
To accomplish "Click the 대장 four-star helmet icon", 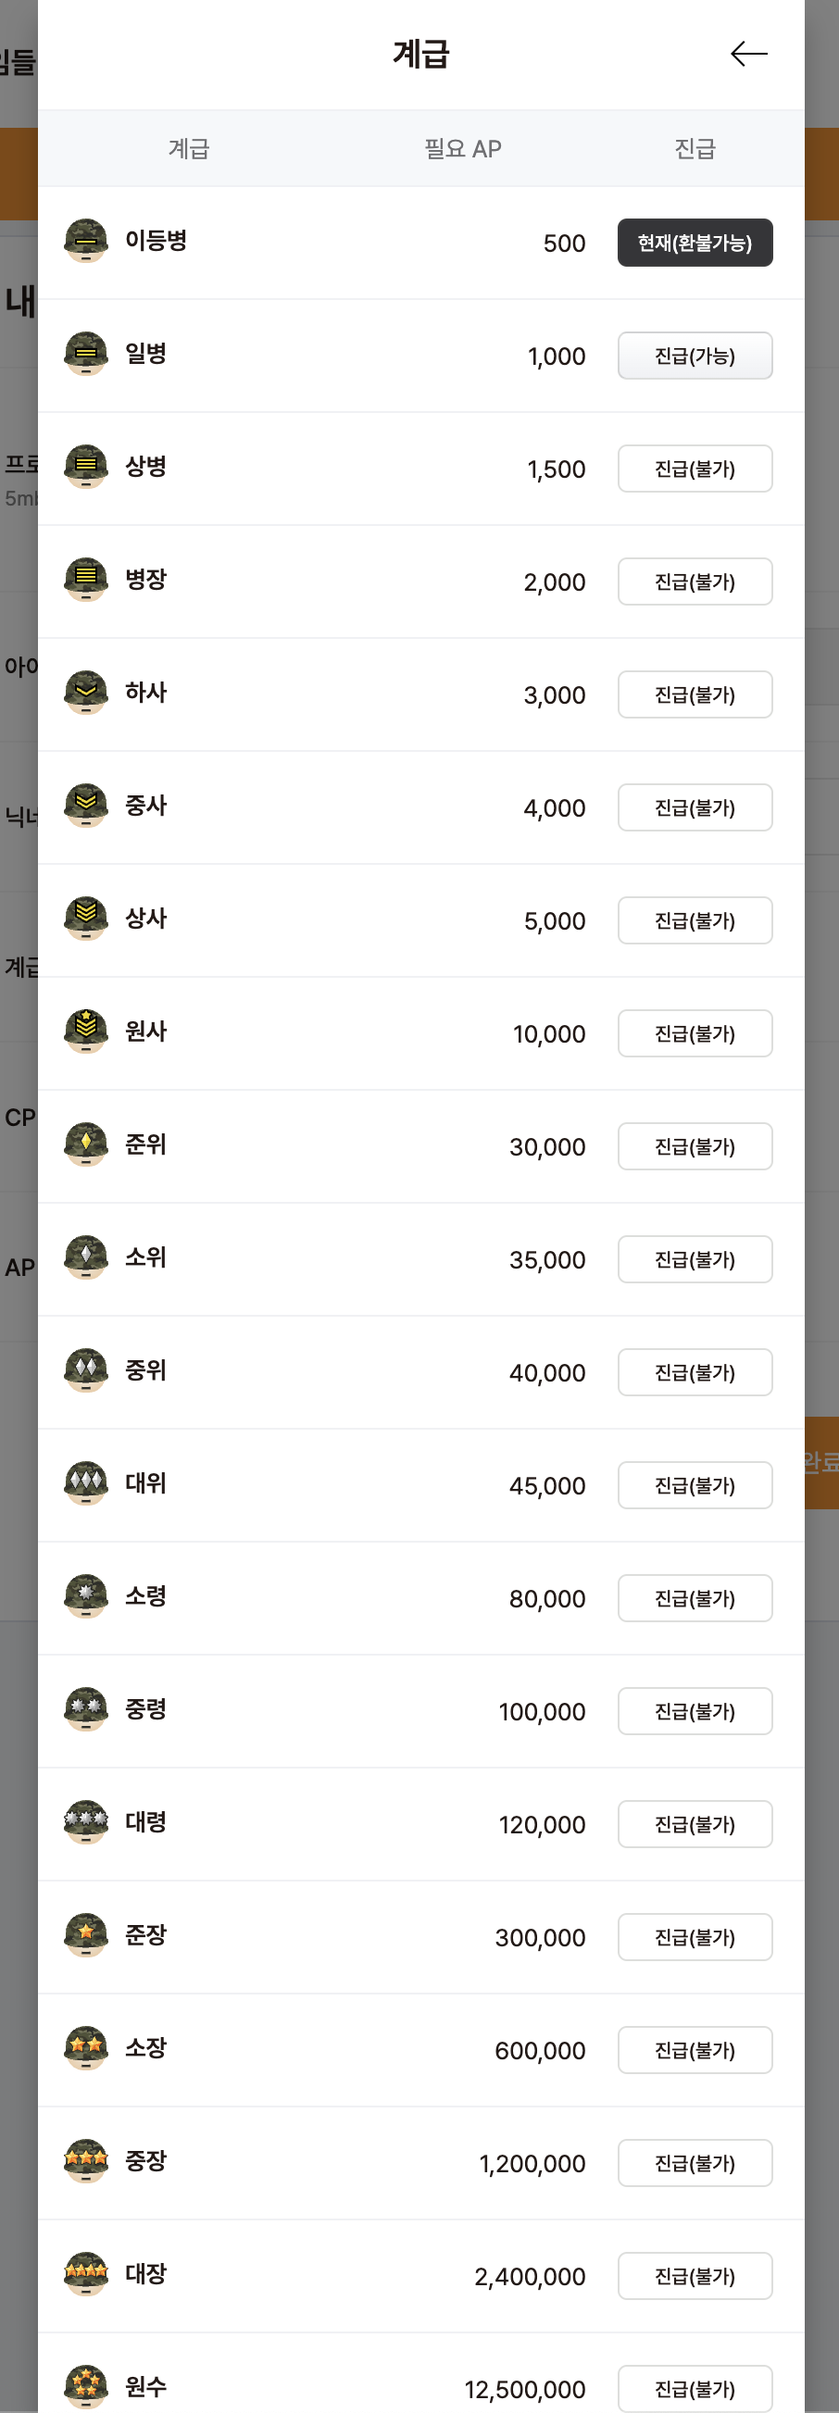I will [86, 2273].
